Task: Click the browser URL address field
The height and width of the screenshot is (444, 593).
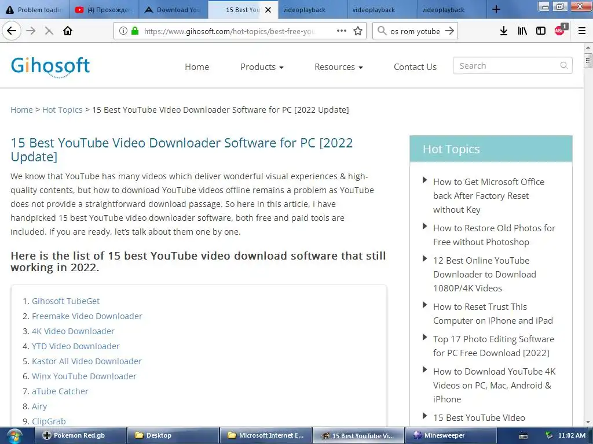Action: click(x=229, y=31)
